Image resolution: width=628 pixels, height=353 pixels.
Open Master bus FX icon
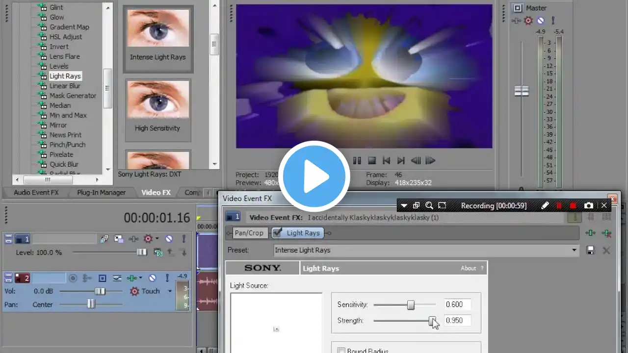coord(516,21)
